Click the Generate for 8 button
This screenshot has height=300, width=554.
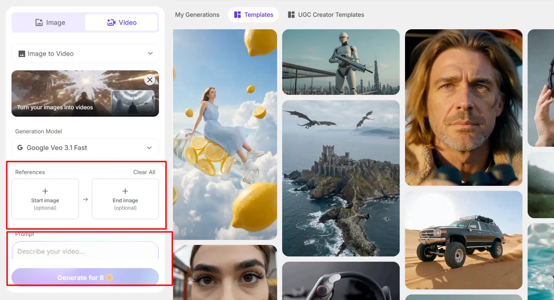pyautogui.click(x=85, y=278)
